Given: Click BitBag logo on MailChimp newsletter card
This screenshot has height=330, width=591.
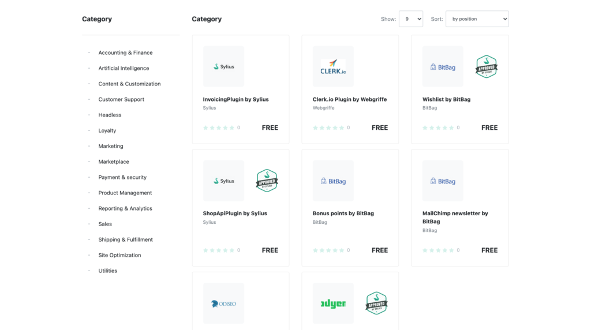Looking at the screenshot, I should pos(443,181).
